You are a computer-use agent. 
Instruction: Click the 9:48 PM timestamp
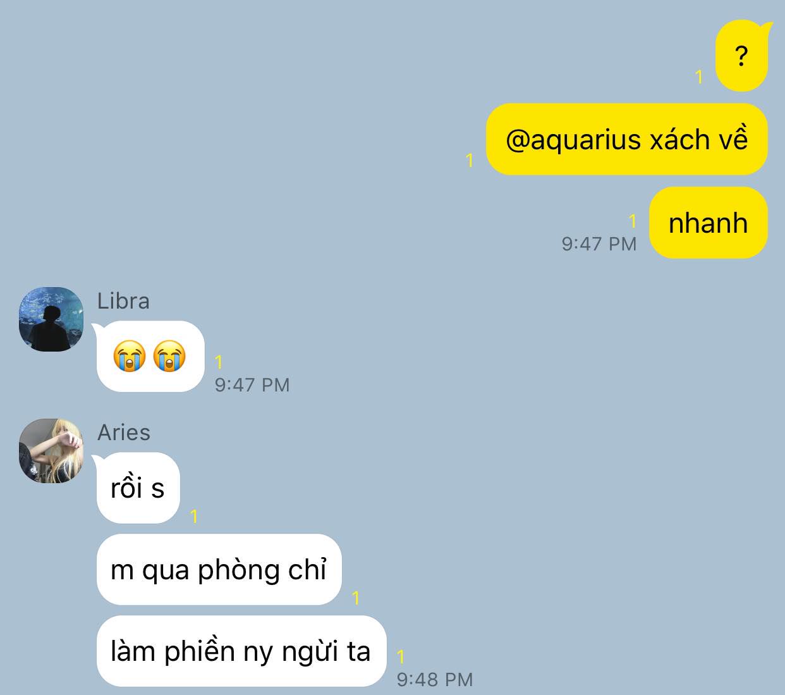[435, 679]
